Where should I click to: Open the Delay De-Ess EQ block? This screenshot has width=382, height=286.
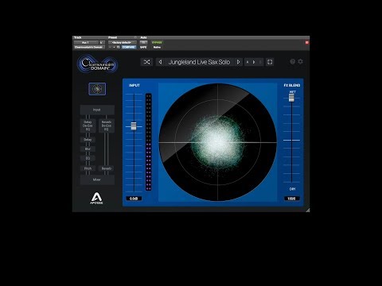click(x=88, y=126)
